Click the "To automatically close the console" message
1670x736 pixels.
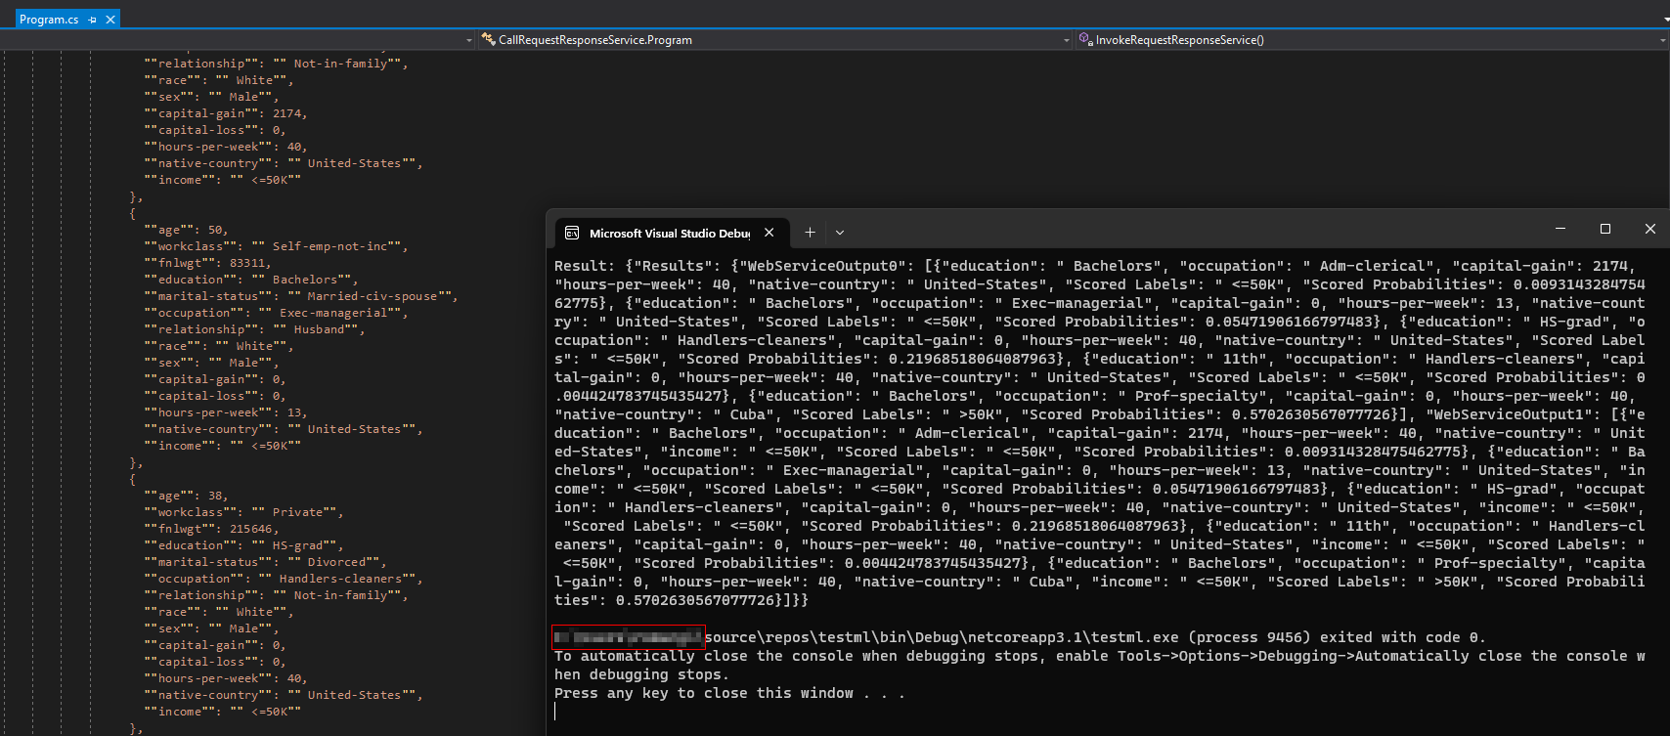click(x=1100, y=665)
